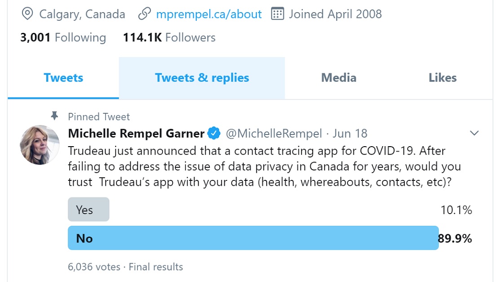Image resolution: width=499 pixels, height=282 pixels.
Task: Click the blue verified badge
Action: [x=214, y=133]
